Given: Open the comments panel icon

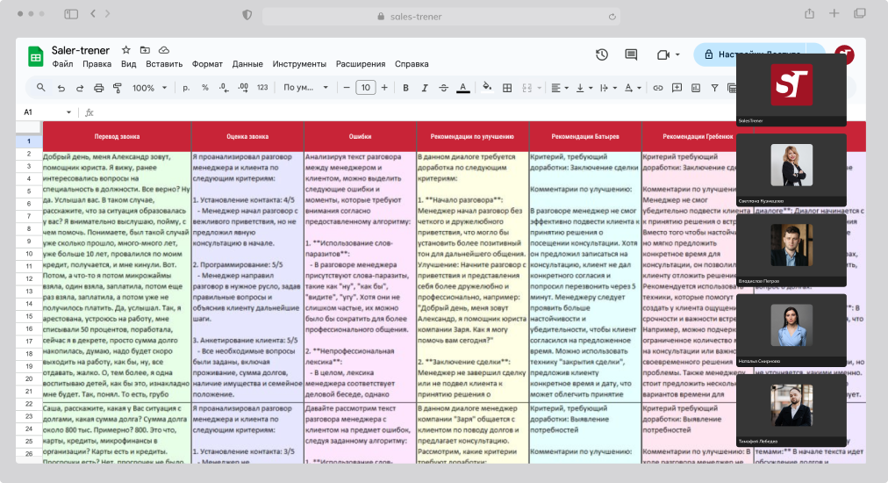Looking at the screenshot, I should (631, 54).
